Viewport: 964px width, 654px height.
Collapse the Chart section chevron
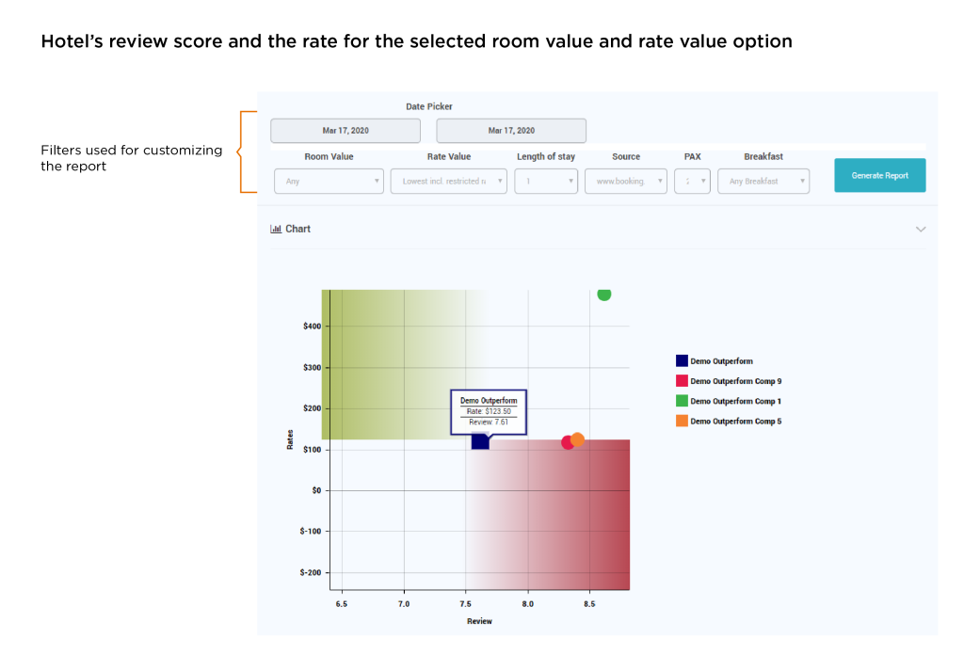click(x=921, y=230)
